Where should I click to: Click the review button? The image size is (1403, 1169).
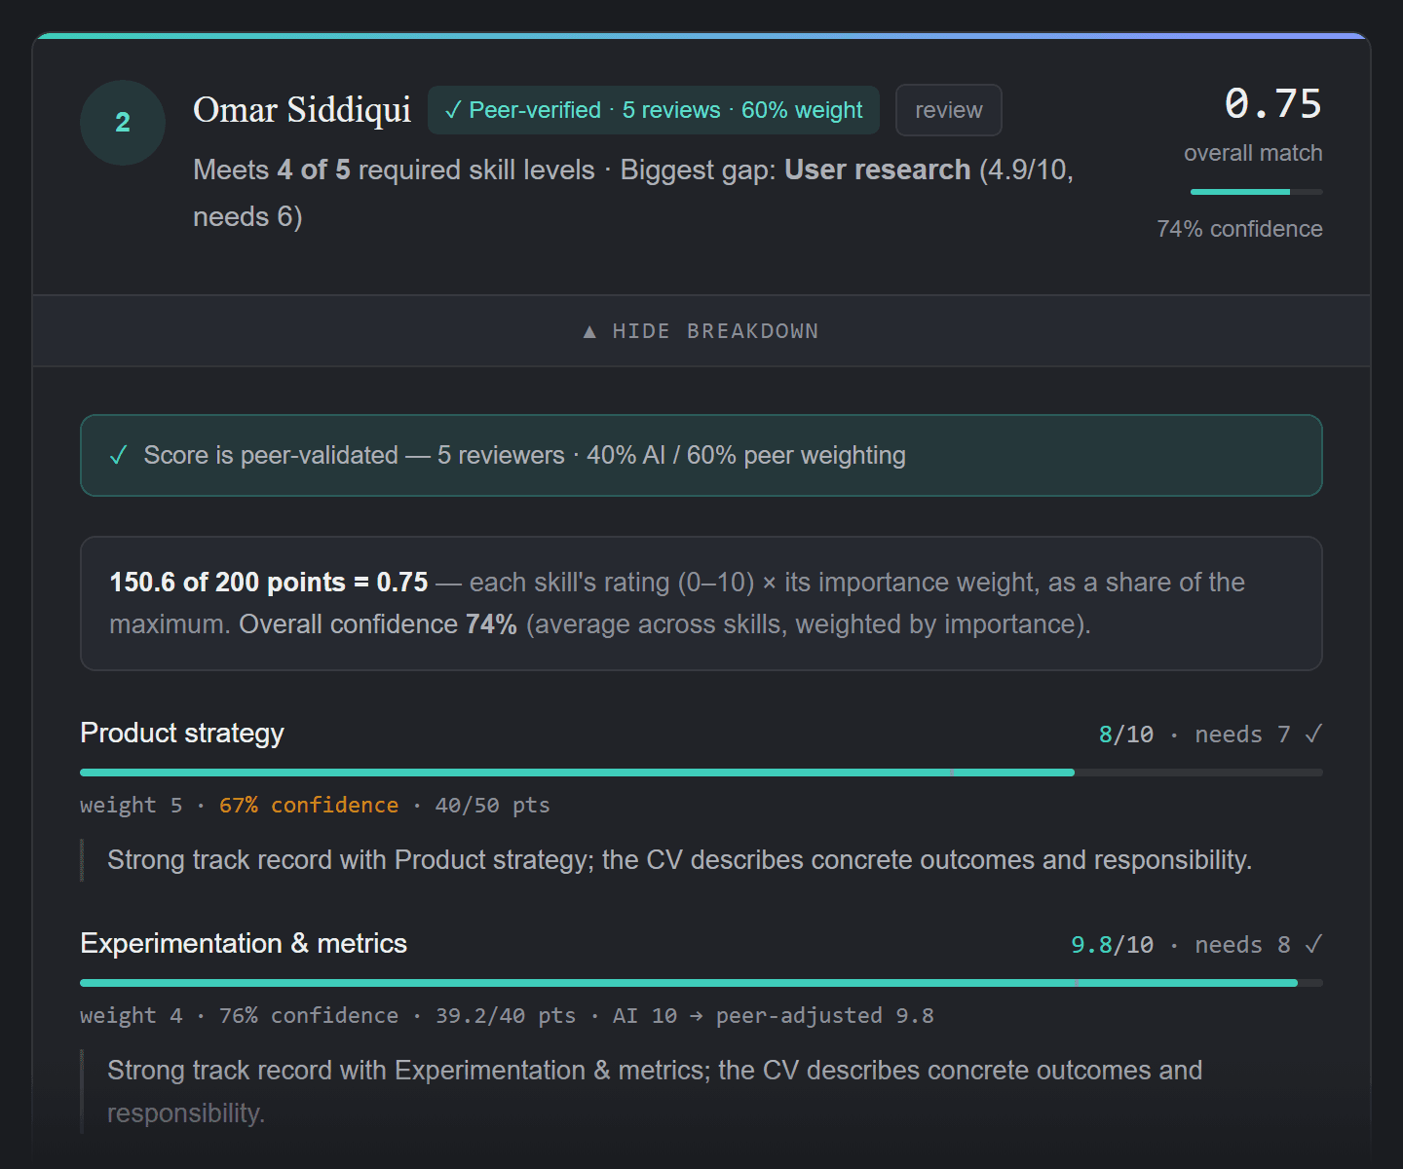(x=949, y=110)
